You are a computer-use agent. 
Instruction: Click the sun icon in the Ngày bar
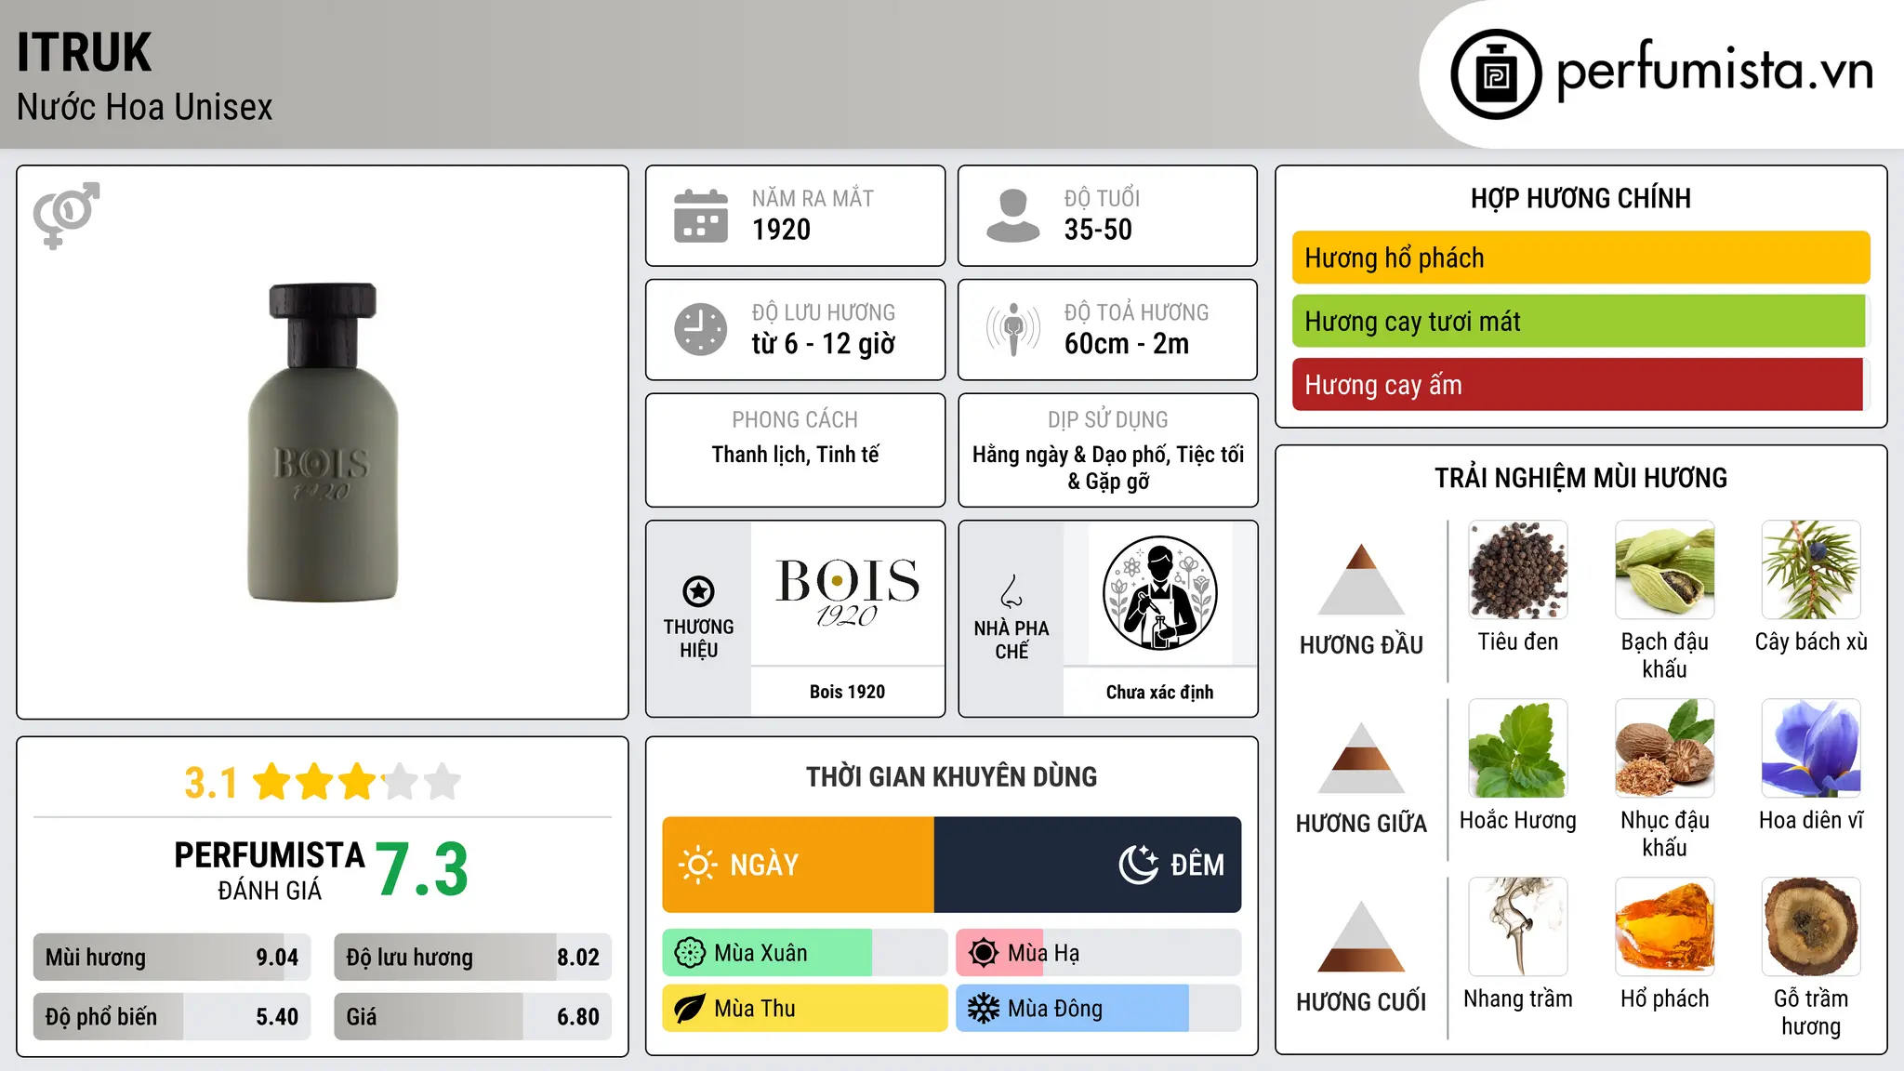click(x=697, y=865)
